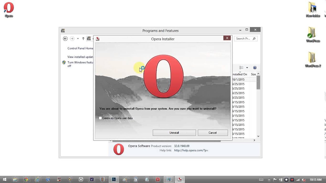Click the Opera Software icon in details pane

[119, 149]
